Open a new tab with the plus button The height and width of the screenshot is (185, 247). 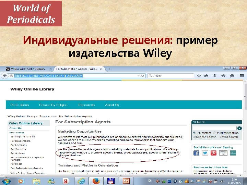109,69
